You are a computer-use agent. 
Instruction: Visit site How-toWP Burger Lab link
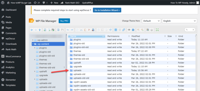(19, 3)
